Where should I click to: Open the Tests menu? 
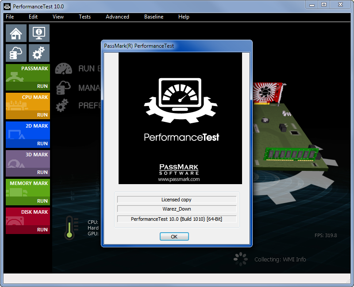point(85,17)
